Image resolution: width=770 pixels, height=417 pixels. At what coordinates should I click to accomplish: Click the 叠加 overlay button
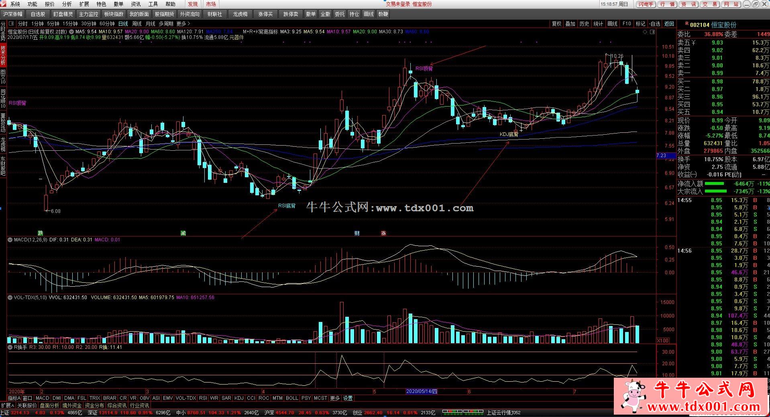pyautogui.click(x=570, y=24)
